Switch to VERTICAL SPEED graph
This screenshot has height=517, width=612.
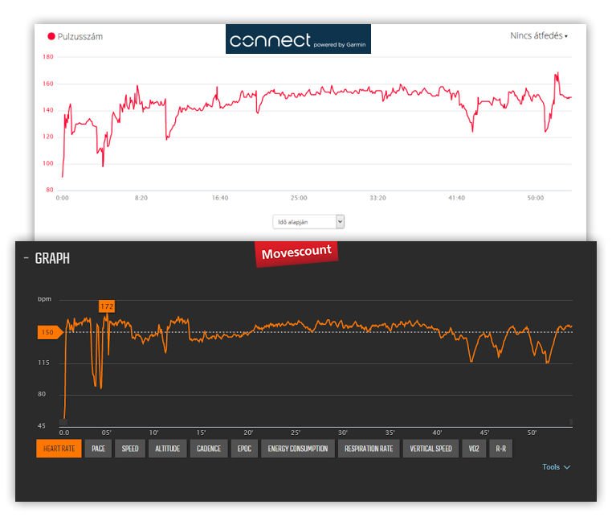click(x=430, y=449)
